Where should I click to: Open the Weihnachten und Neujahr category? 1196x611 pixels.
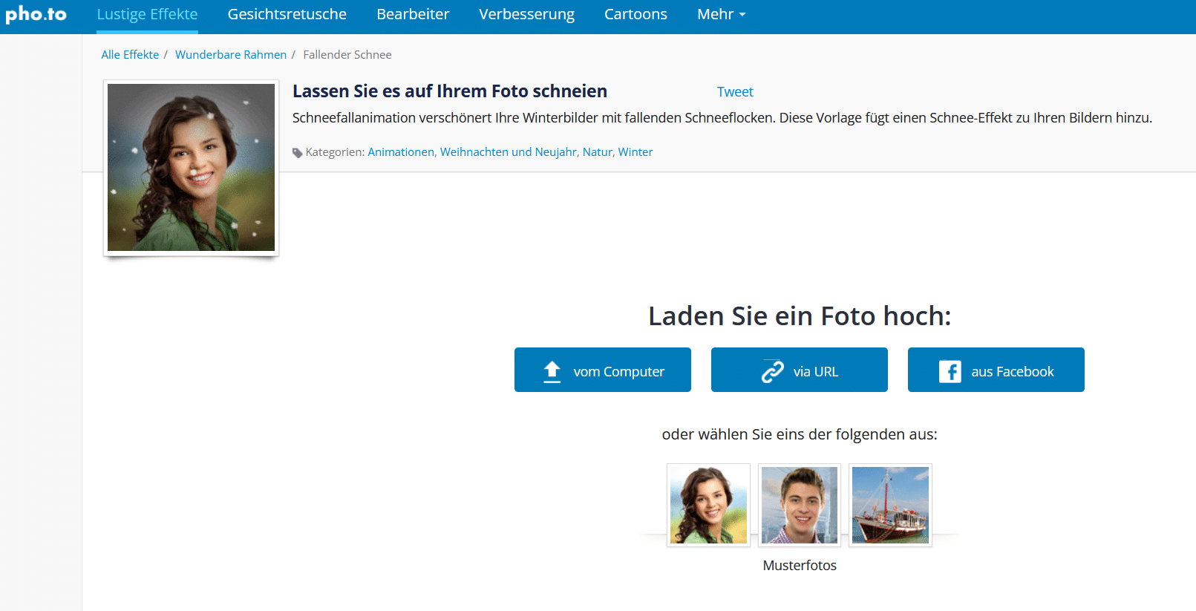coord(509,151)
